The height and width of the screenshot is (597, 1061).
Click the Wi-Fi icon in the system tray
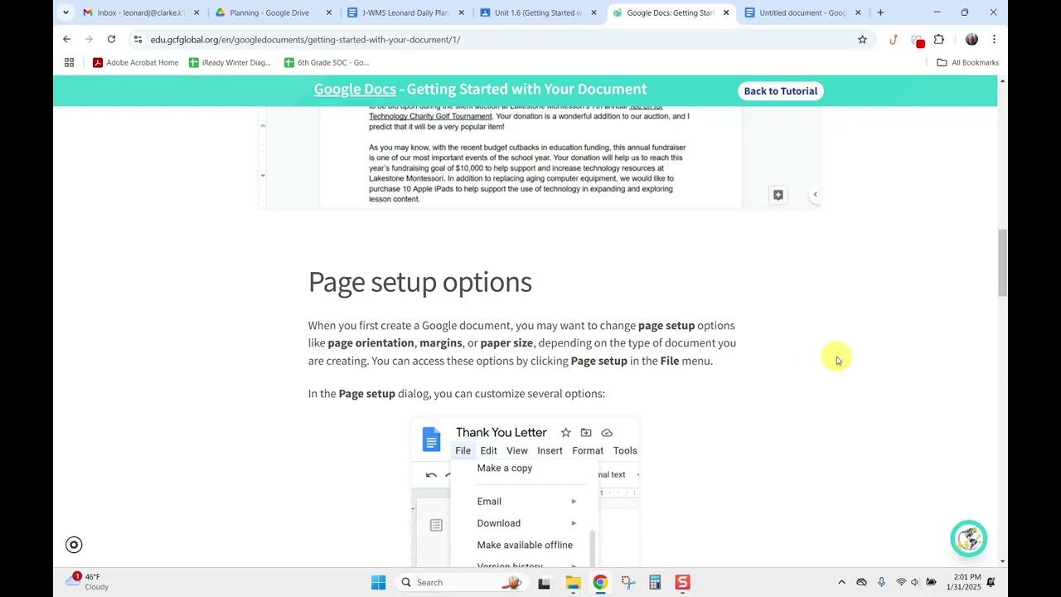point(901,582)
